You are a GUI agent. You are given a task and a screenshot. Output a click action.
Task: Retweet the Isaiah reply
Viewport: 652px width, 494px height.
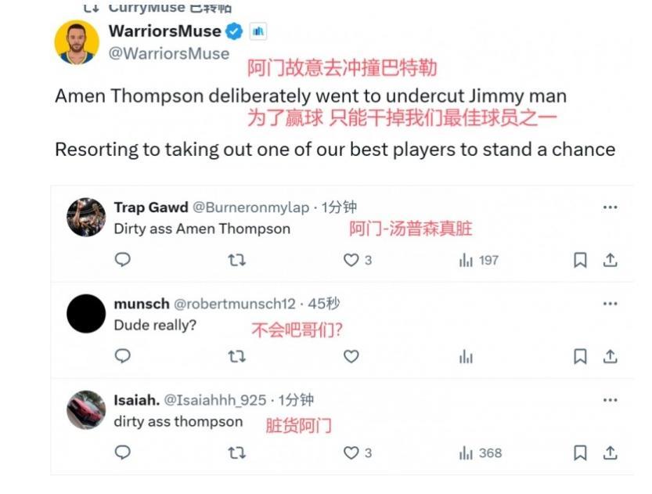236,453
